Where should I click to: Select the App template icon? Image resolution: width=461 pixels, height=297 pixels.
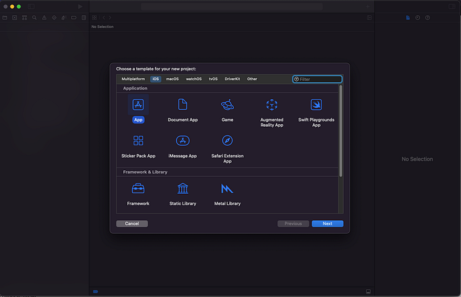coord(138,104)
